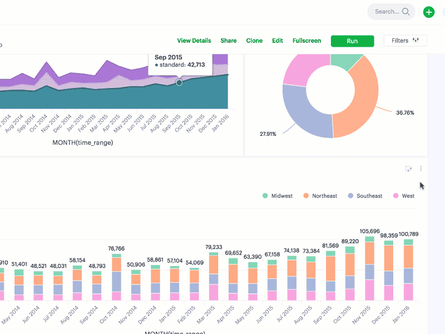Image resolution: width=445 pixels, height=334 pixels.
Task: Click the search magnifier icon
Action: click(406, 12)
